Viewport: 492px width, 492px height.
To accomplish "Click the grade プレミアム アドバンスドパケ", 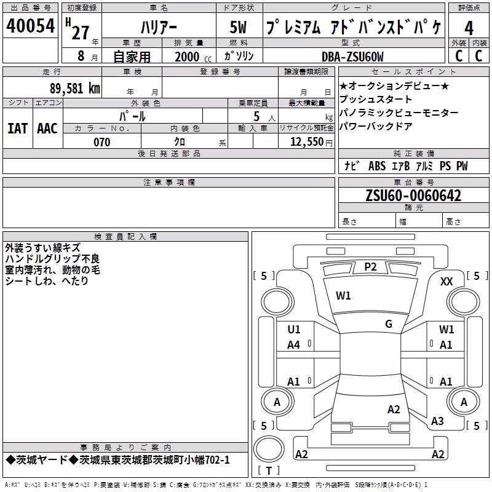I will tap(354, 26).
